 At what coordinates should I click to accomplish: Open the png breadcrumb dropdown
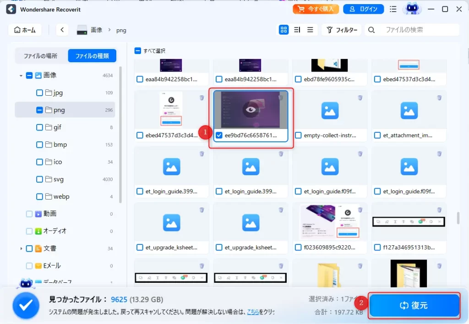121,30
